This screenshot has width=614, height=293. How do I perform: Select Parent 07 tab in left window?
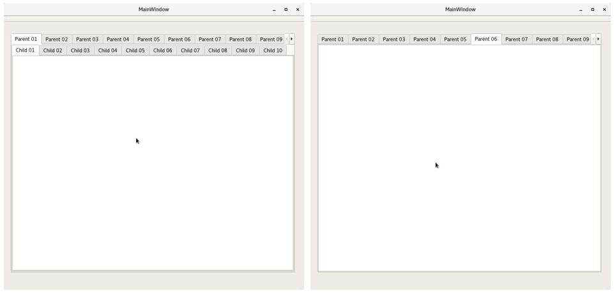tap(210, 39)
